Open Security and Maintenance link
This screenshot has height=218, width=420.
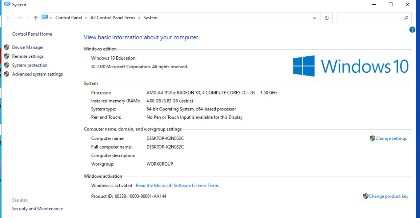coord(37,209)
